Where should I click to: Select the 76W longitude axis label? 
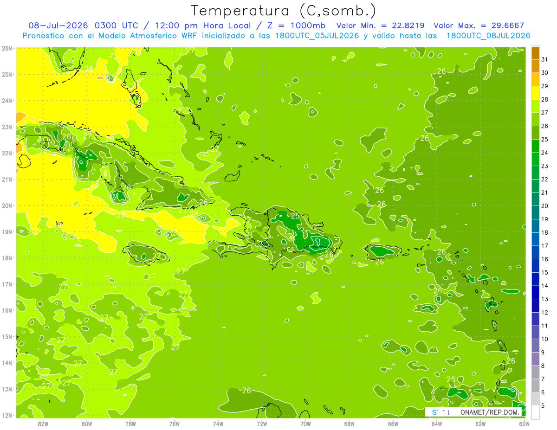pyautogui.click(x=175, y=424)
